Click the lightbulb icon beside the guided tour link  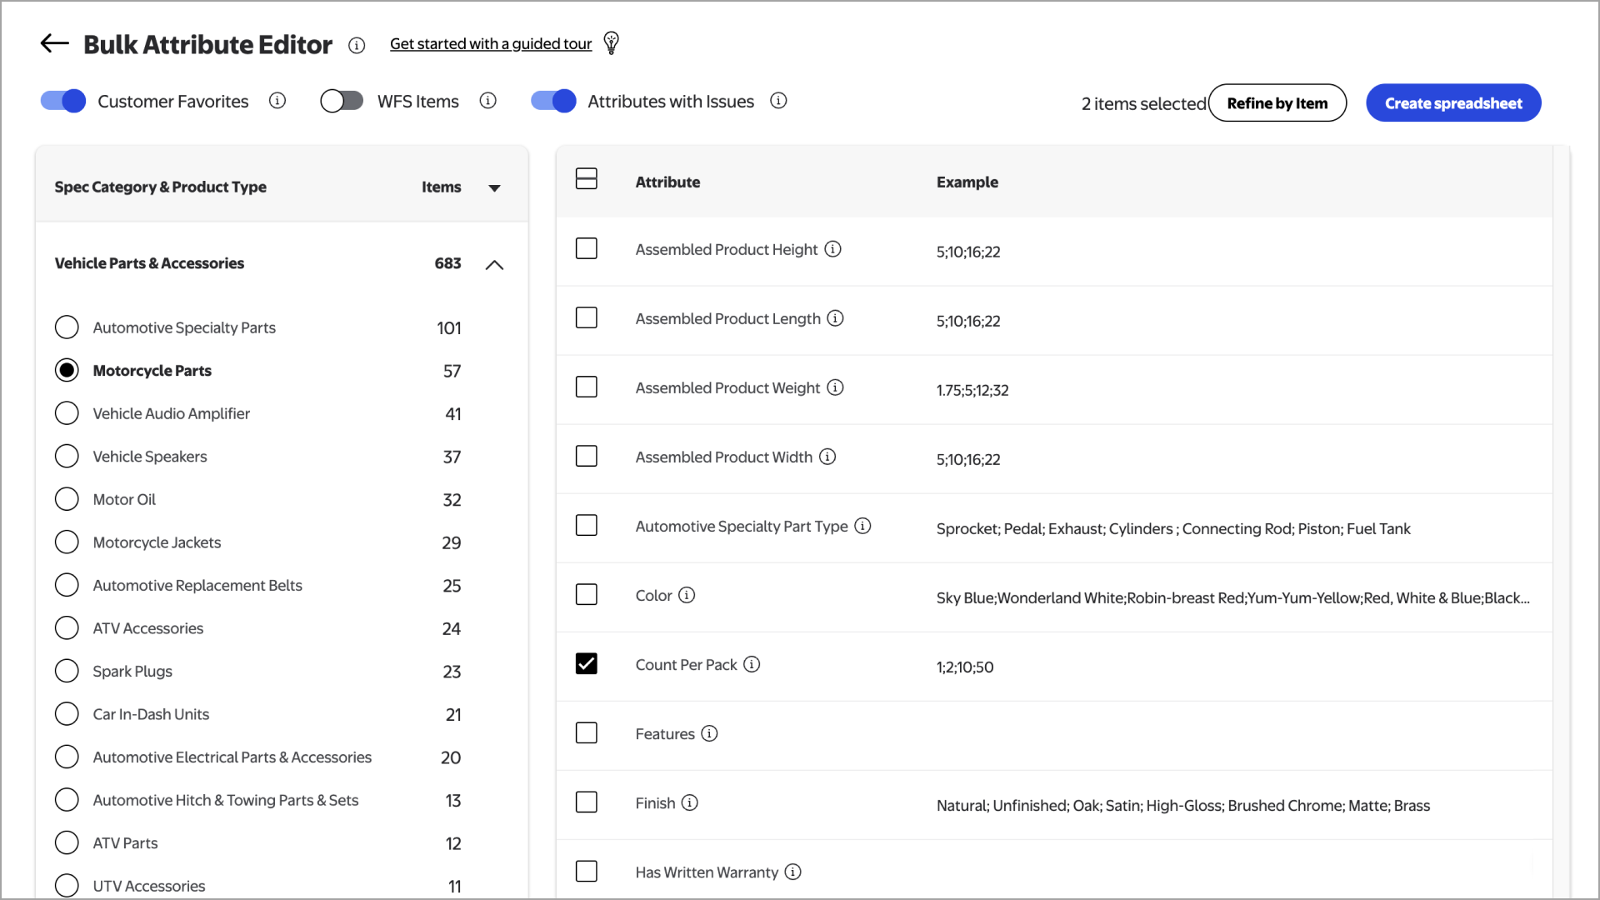click(x=611, y=42)
